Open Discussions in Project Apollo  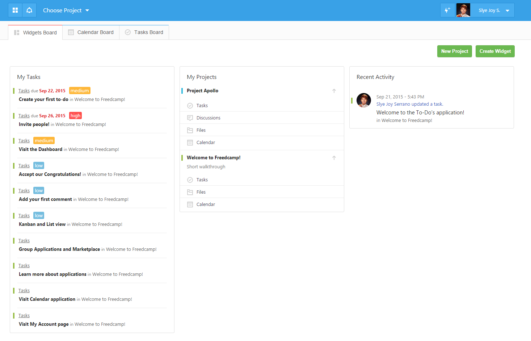[x=208, y=118]
